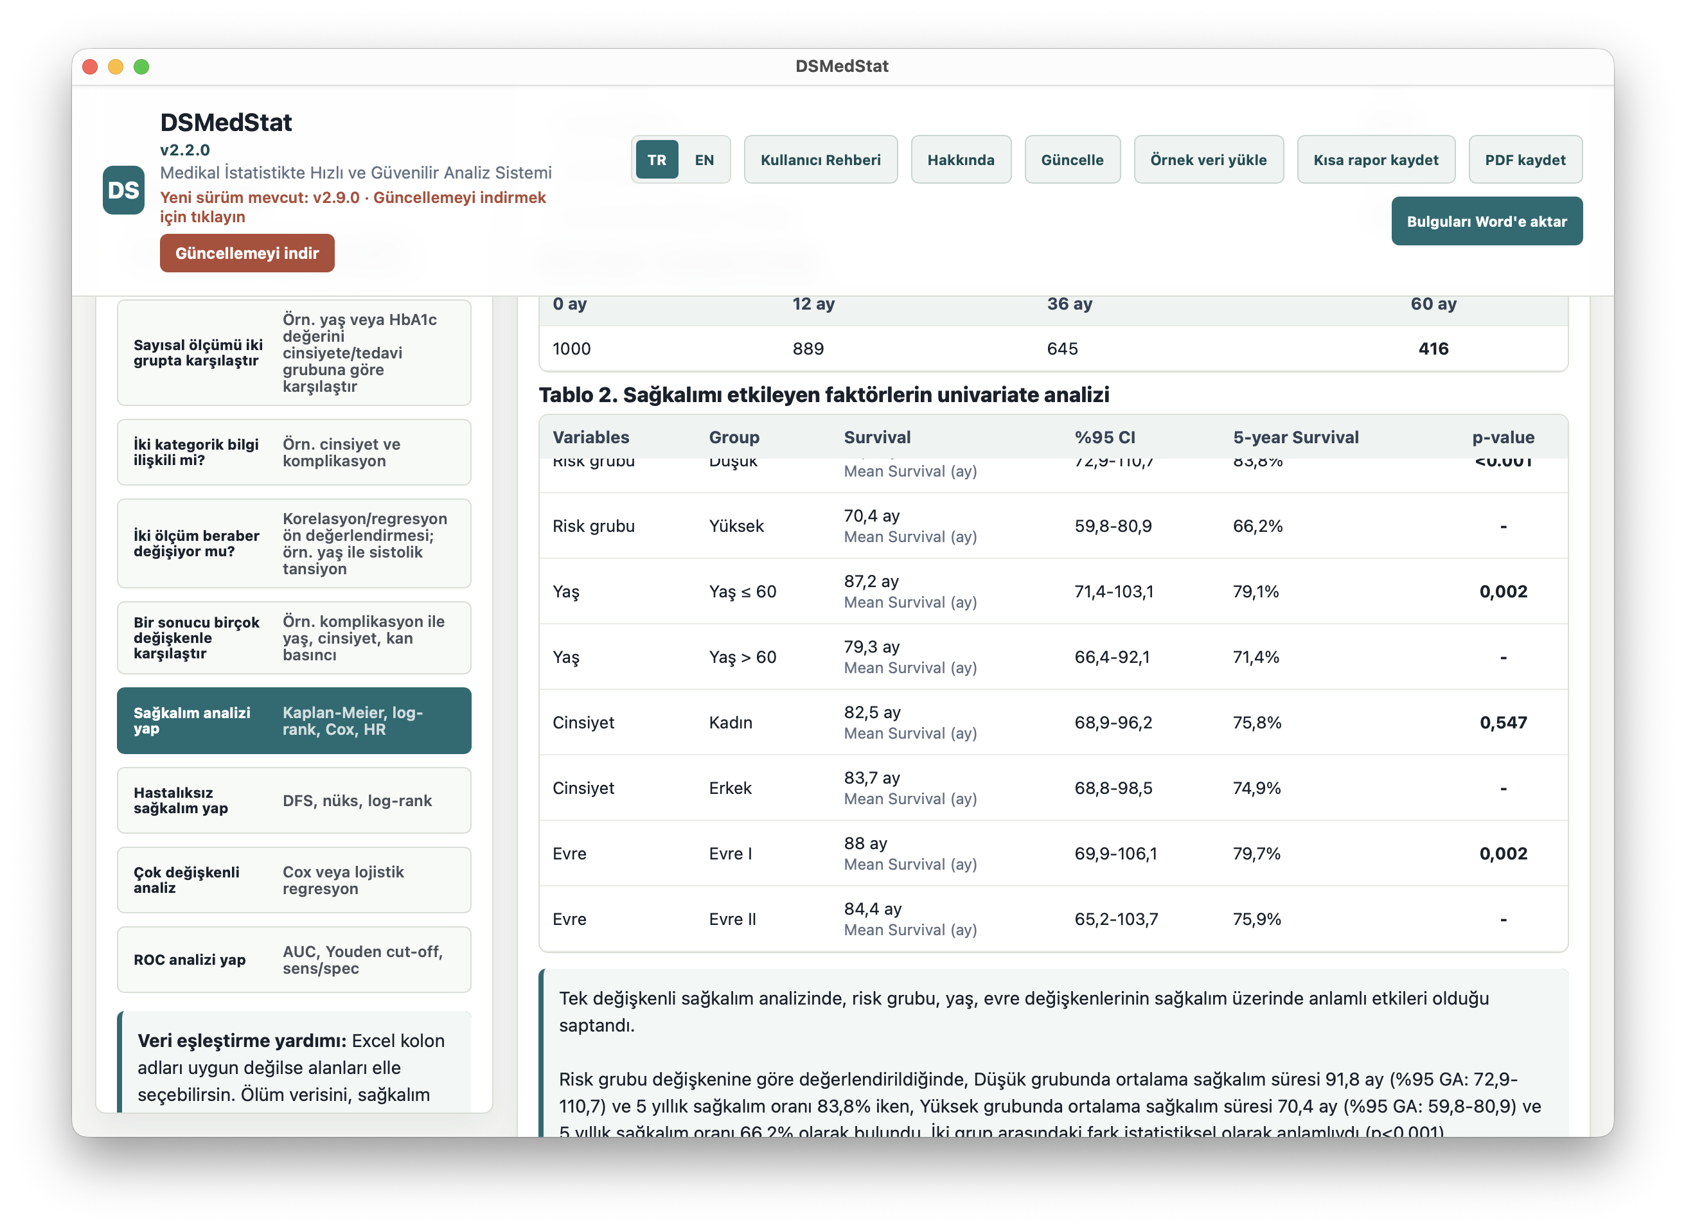The height and width of the screenshot is (1232, 1686).
Task: Click the 79,1% five-year survival cell
Action: (1256, 592)
